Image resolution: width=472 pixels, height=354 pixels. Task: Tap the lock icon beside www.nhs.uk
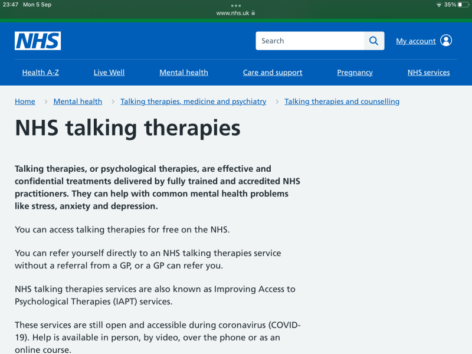pyautogui.click(x=253, y=13)
